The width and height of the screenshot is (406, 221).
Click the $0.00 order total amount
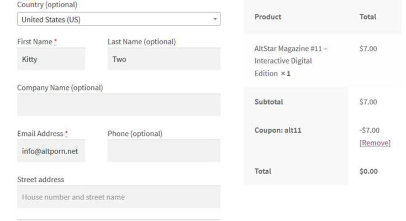point(368,171)
